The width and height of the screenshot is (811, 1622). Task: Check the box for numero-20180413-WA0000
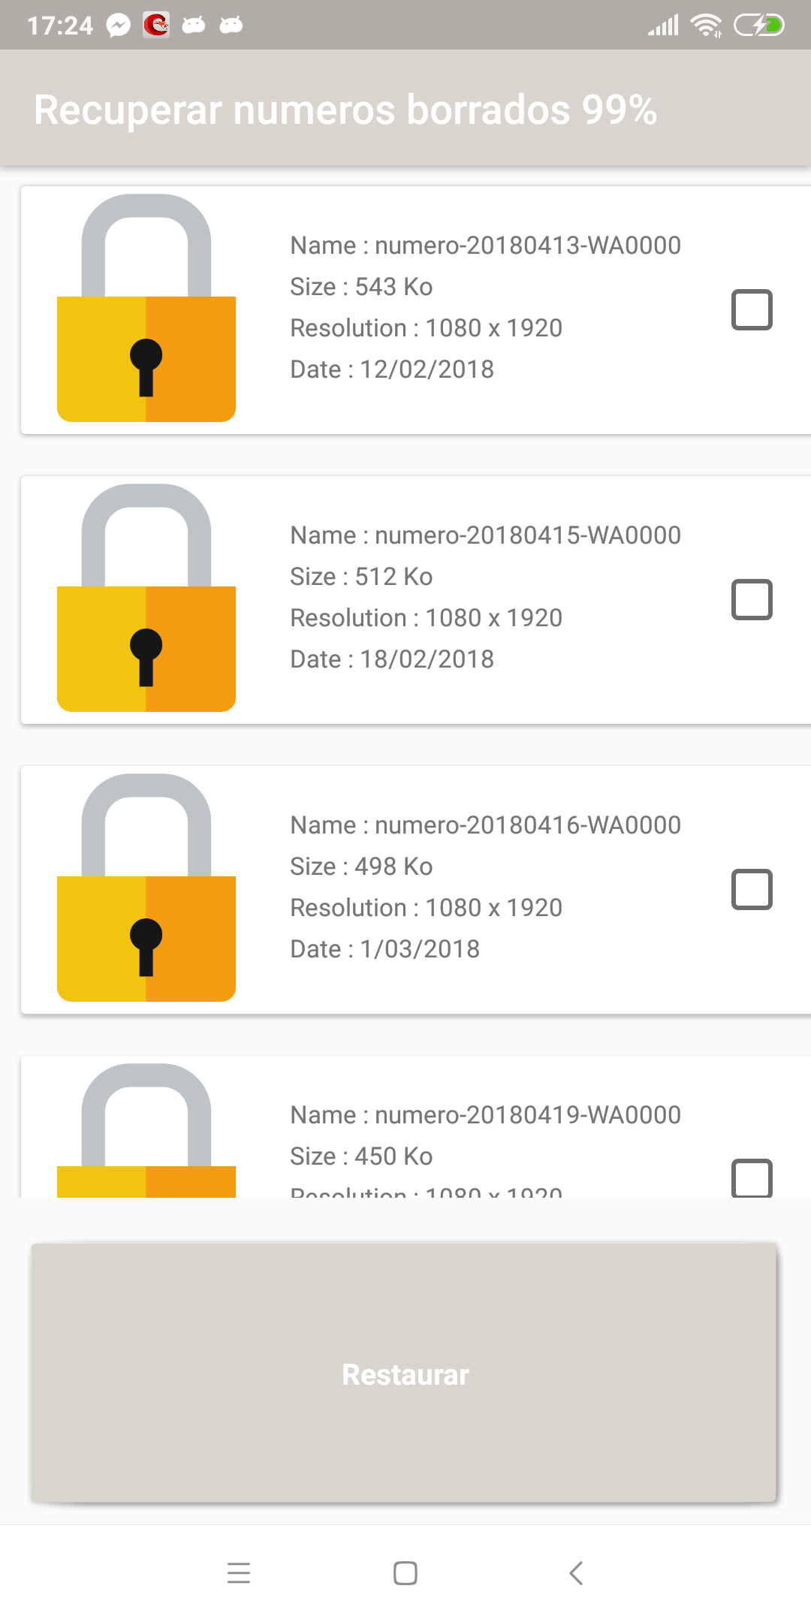[752, 309]
